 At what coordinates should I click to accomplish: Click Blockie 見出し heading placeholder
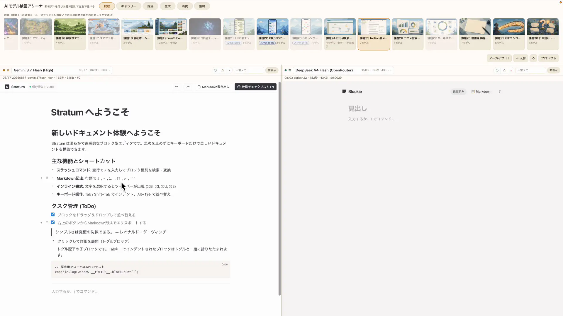(x=357, y=109)
